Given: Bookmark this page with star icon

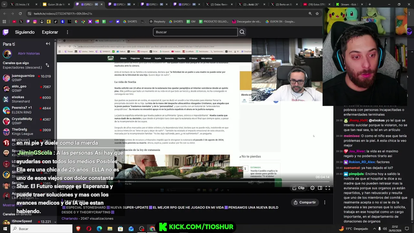Looking at the screenshot, I should [x=317, y=14].
